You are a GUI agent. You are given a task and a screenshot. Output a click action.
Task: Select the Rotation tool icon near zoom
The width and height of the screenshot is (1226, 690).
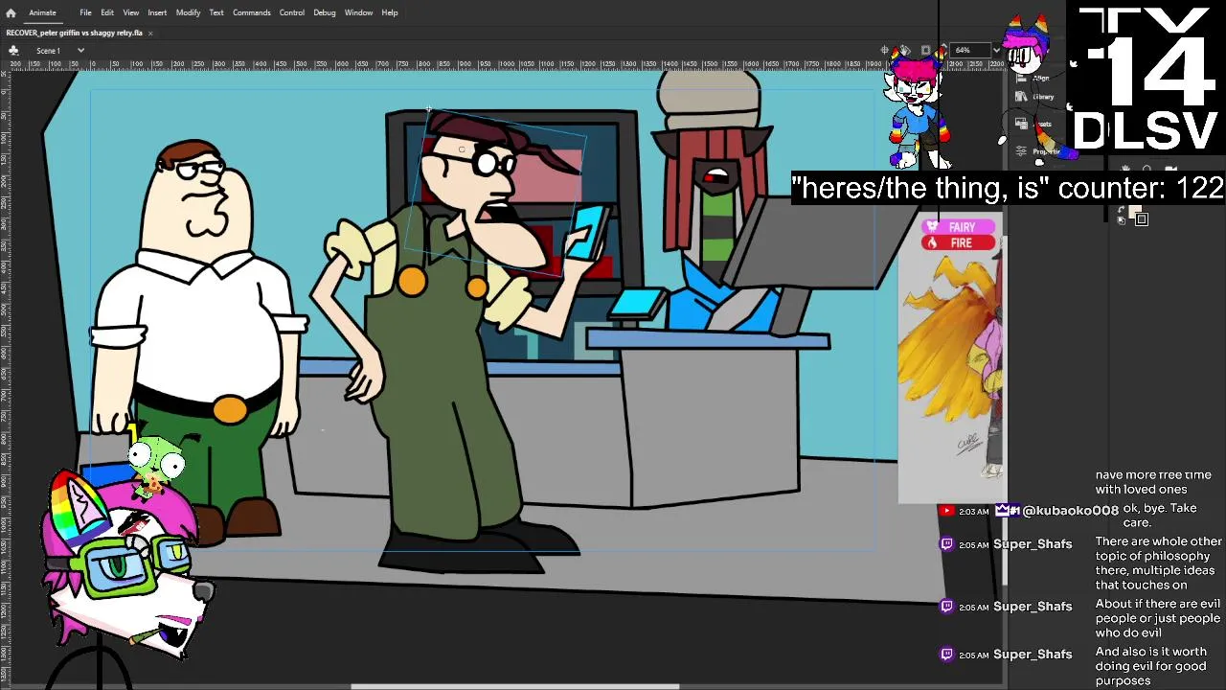[905, 50]
